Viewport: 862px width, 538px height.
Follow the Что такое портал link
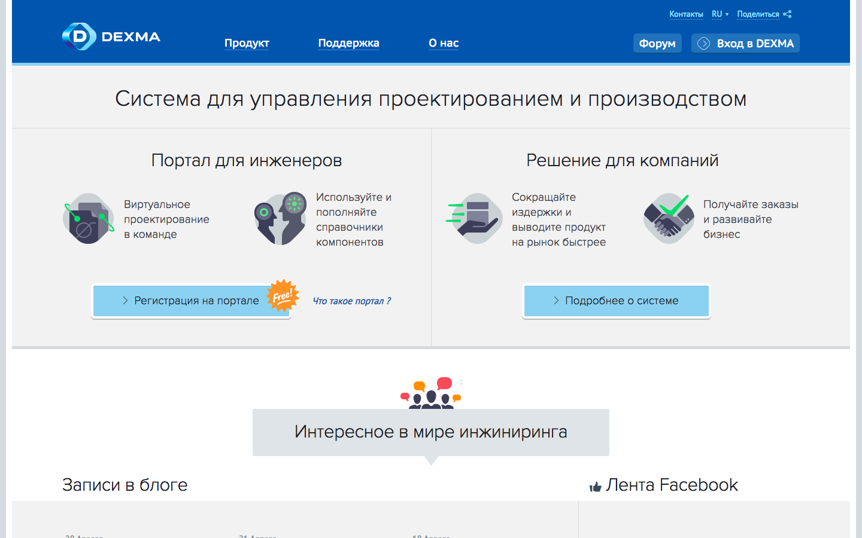[352, 301]
